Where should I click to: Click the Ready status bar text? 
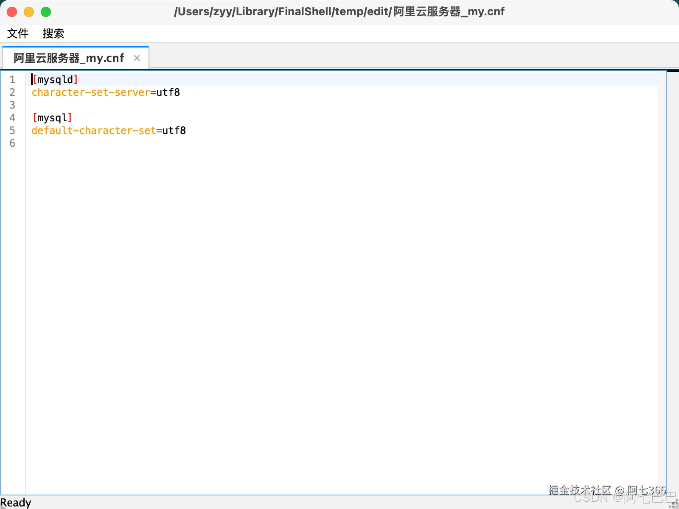point(16,503)
